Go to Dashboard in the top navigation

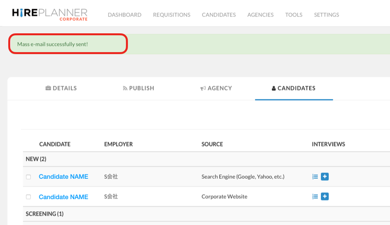124,15
